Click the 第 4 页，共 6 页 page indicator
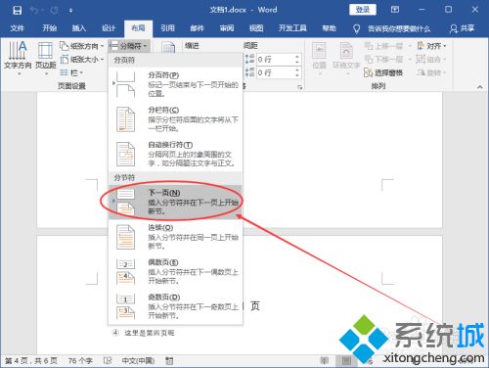489x368 pixels. click(31, 361)
